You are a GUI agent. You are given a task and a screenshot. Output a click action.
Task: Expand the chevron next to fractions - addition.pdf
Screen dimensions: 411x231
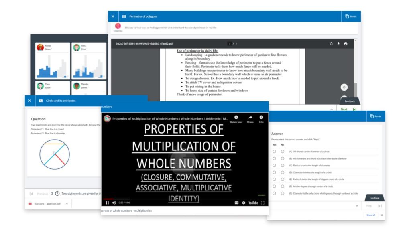click(67, 203)
